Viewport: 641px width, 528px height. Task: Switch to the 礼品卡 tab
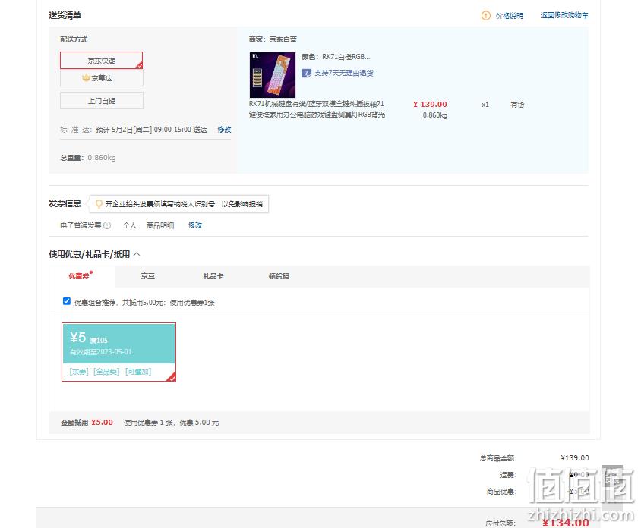click(x=213, y=276)
